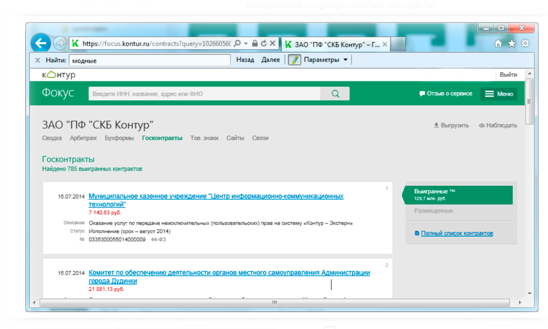Click the ИНН, название, адрес search field
Viewport: 548px width, 329px height.
(x=204, y=94)
